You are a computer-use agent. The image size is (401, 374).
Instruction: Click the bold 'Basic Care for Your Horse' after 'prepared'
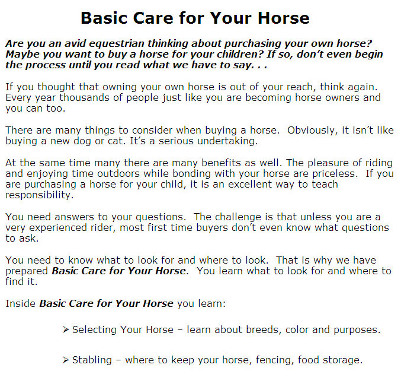[120, 271]
